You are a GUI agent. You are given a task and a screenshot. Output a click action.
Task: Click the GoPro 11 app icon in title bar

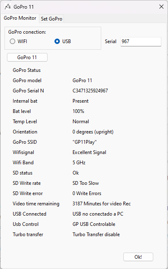[8, 7]
